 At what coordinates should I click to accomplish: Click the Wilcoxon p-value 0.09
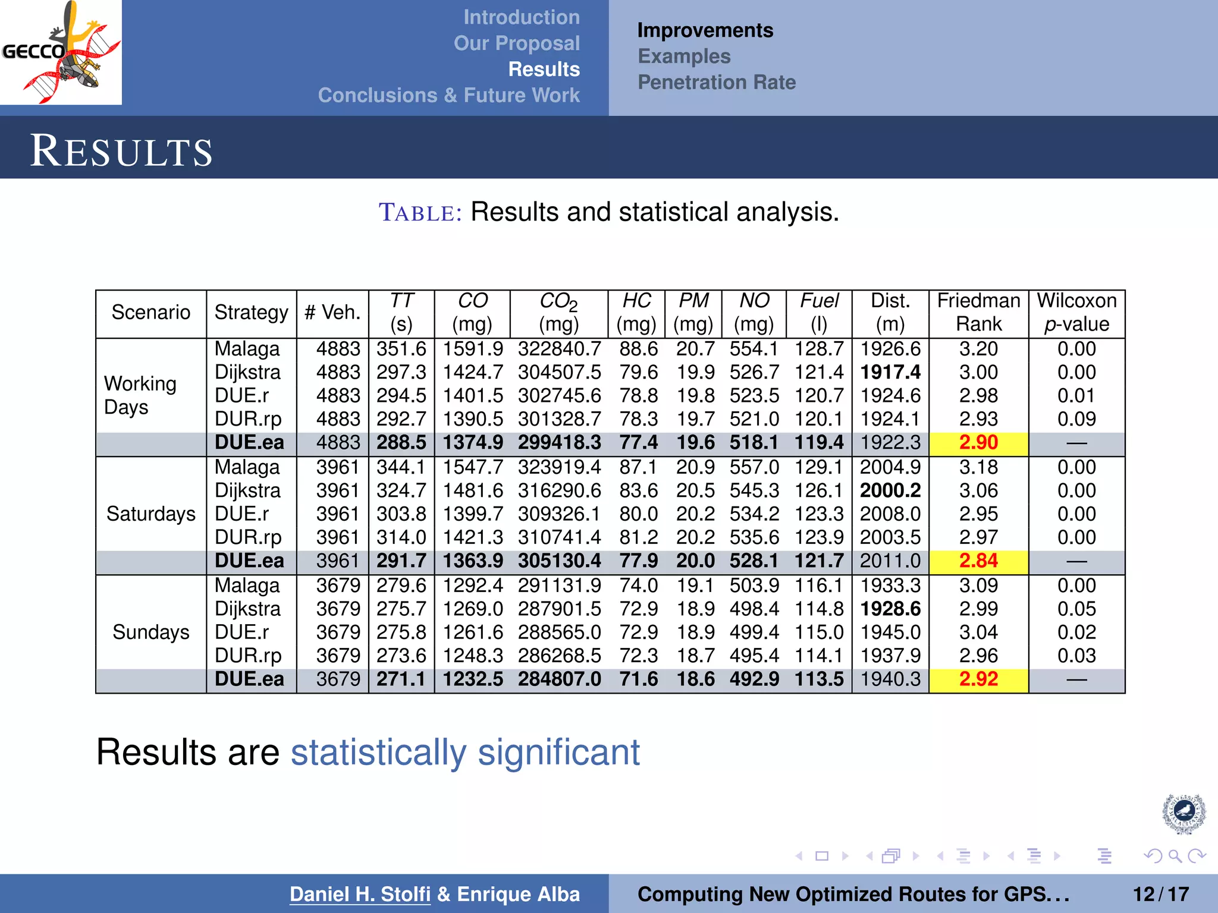tap(1076, 419)
